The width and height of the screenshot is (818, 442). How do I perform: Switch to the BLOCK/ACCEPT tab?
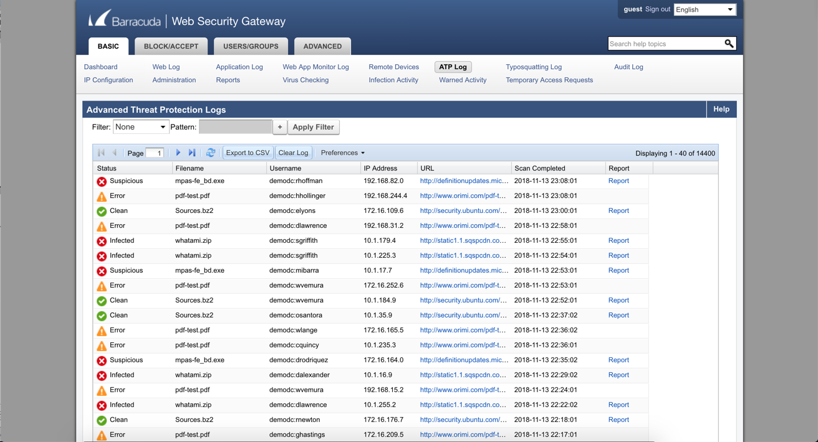click(171, 46)
